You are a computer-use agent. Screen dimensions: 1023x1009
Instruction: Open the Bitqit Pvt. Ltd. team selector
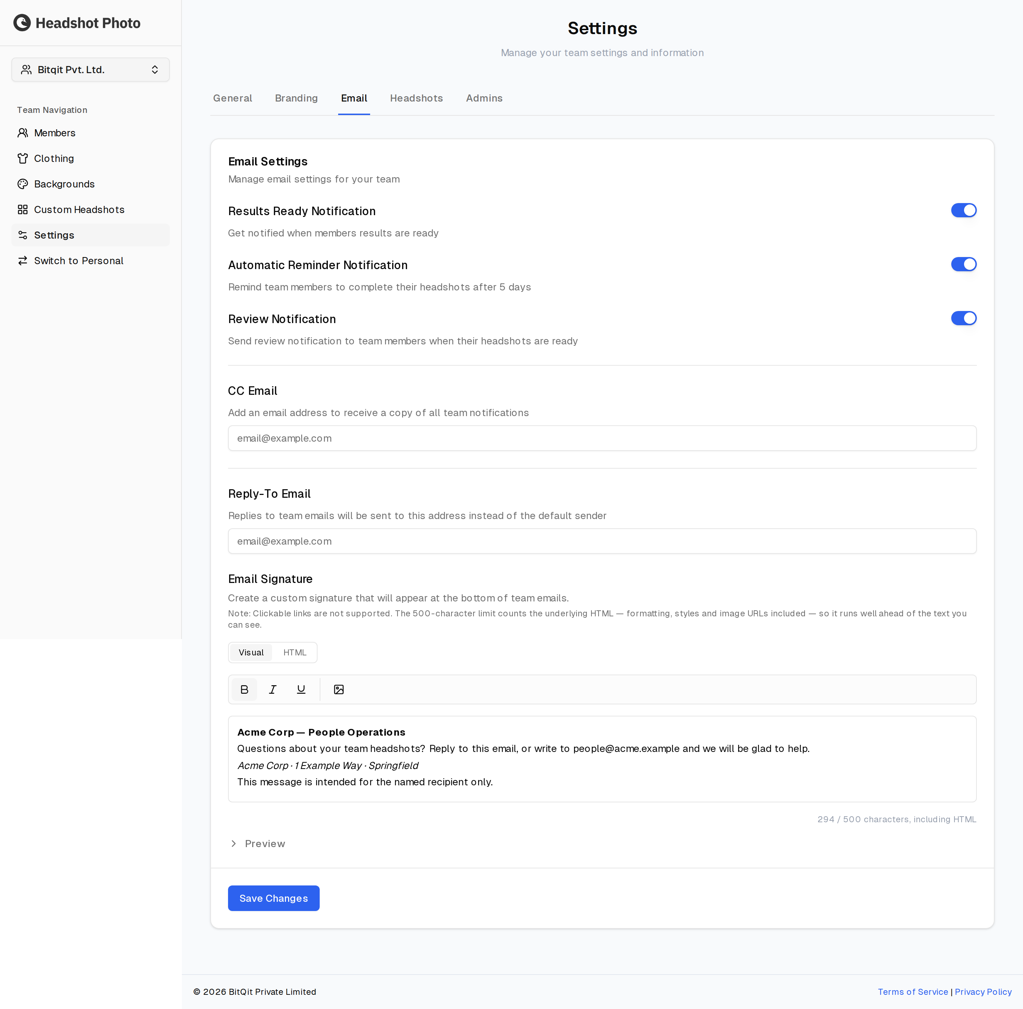tap(91, 70)
